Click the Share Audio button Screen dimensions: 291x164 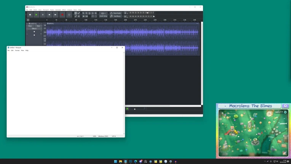(116, 13)
